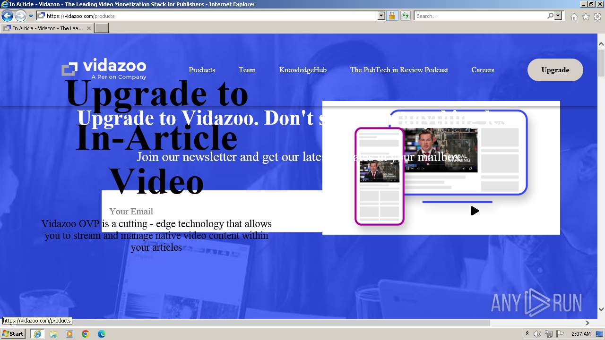The image size is (605, 340).
Task: Open the Products menu
Action: click(x=202, y=70)
